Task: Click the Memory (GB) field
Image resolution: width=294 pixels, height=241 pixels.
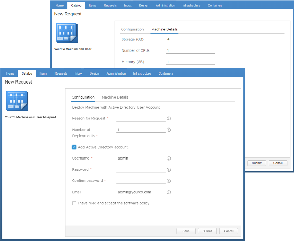Action: point(190,62)
